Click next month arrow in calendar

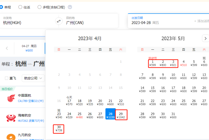pos(204,38)
